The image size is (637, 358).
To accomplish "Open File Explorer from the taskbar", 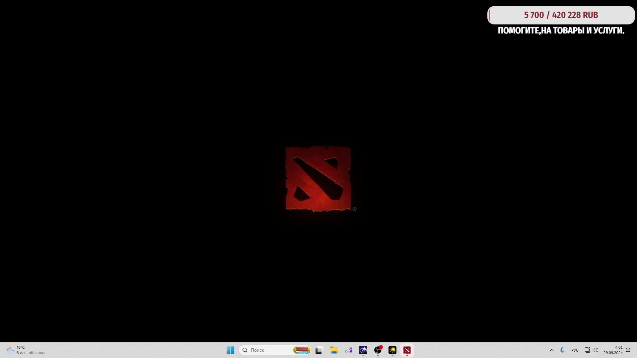I will tap(334, 350).
